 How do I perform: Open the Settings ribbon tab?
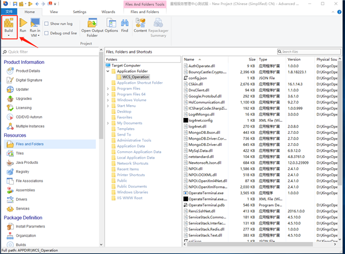click(80, 11)
